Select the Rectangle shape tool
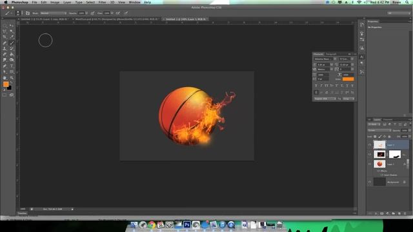This screenshot has height=232, width=413. pyautogui.click(x=12, y=72)
